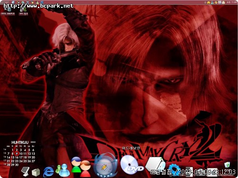Select calendar date 9 circled in red
Image resolution: width=238 pixels, height=178 pixels.
coord(17,153)
